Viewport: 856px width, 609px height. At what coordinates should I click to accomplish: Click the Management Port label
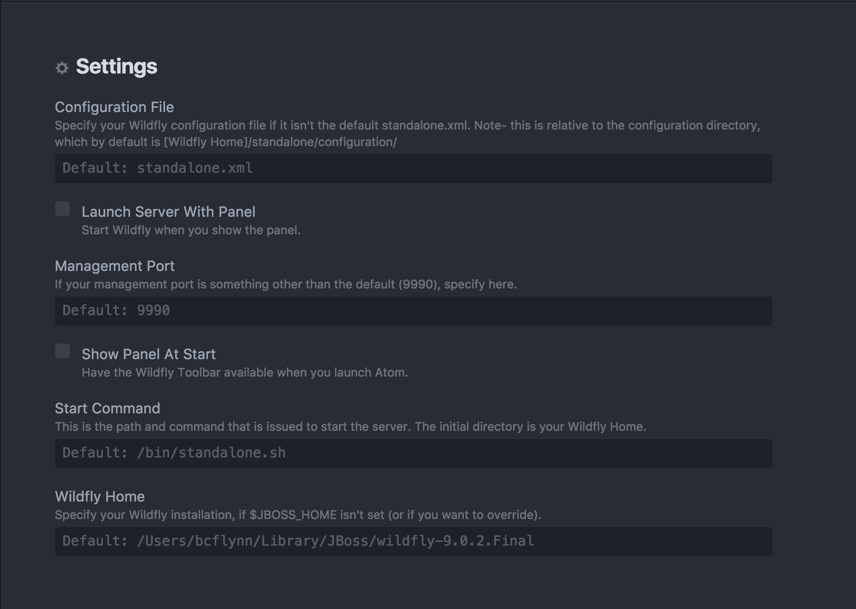(114, 266)
